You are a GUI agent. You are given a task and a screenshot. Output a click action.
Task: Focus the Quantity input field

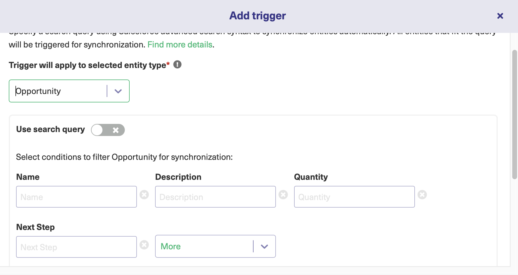(355, 197)
